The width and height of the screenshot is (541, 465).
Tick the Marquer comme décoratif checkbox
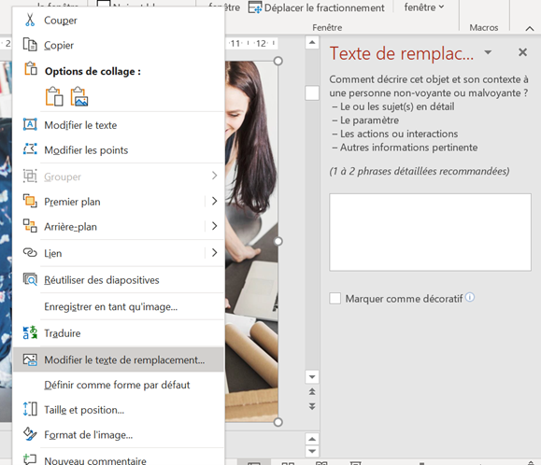335,298
